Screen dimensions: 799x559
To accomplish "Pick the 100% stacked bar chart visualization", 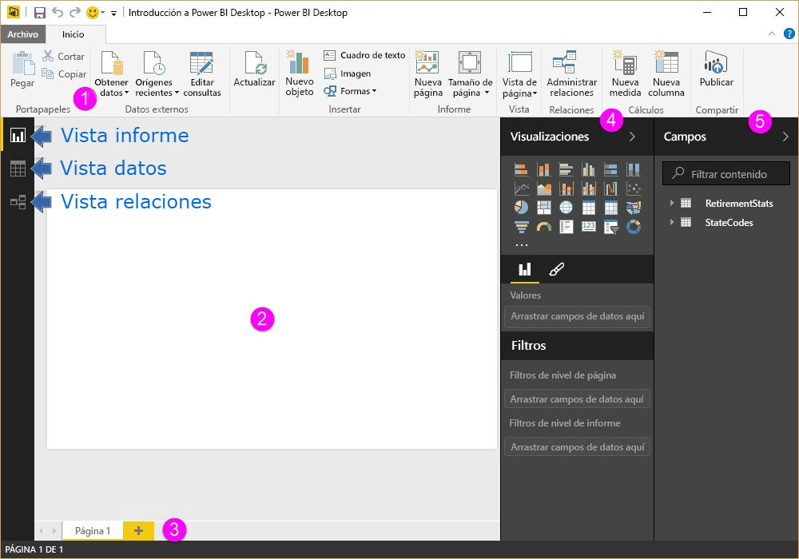I will [x=611, y=169].
